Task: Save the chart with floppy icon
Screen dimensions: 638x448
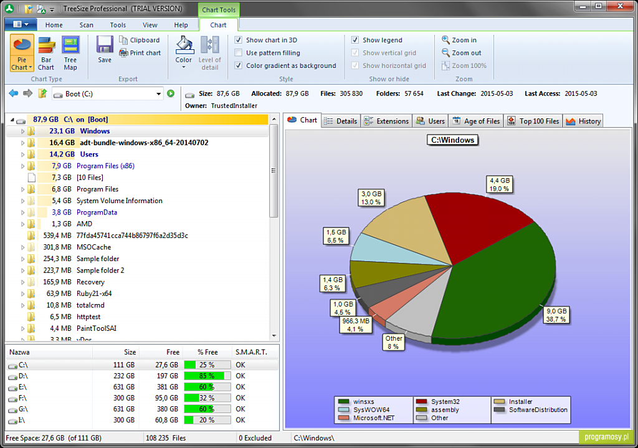Action: (x=105, y=49)
